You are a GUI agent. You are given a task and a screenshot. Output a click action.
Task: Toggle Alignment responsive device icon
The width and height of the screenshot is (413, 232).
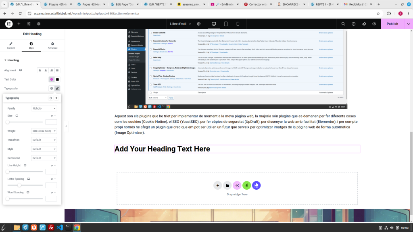21,70
